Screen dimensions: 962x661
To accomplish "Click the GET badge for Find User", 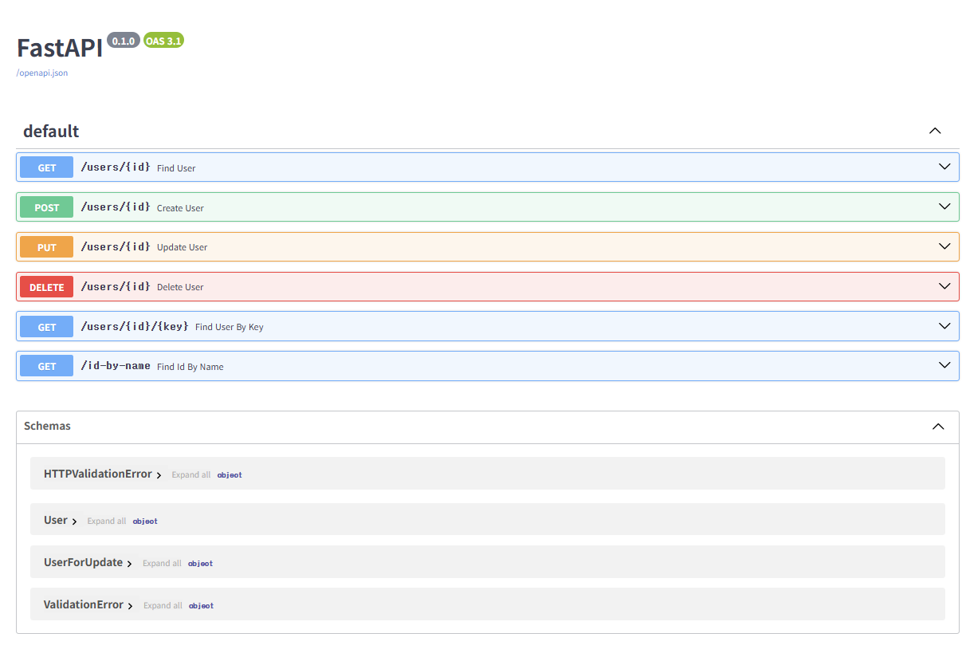I will click(47, 167).
